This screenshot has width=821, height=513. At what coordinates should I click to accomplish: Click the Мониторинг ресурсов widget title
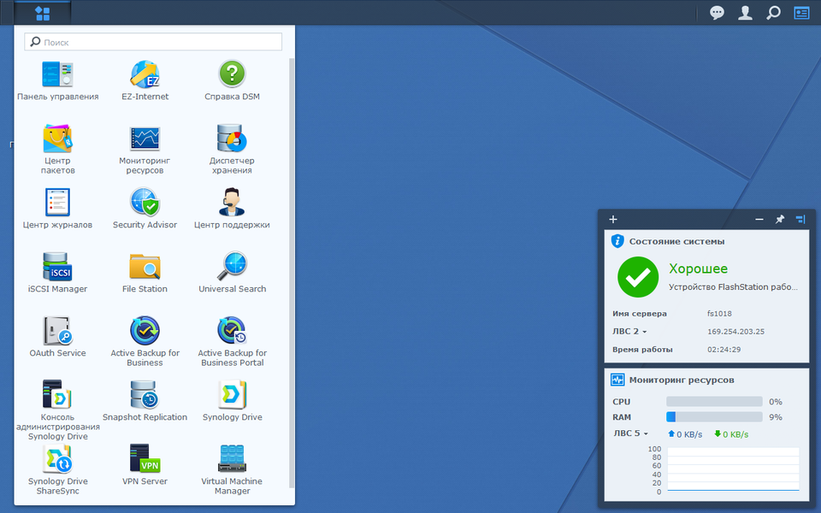pyautogui.click(x=682, y=380)
